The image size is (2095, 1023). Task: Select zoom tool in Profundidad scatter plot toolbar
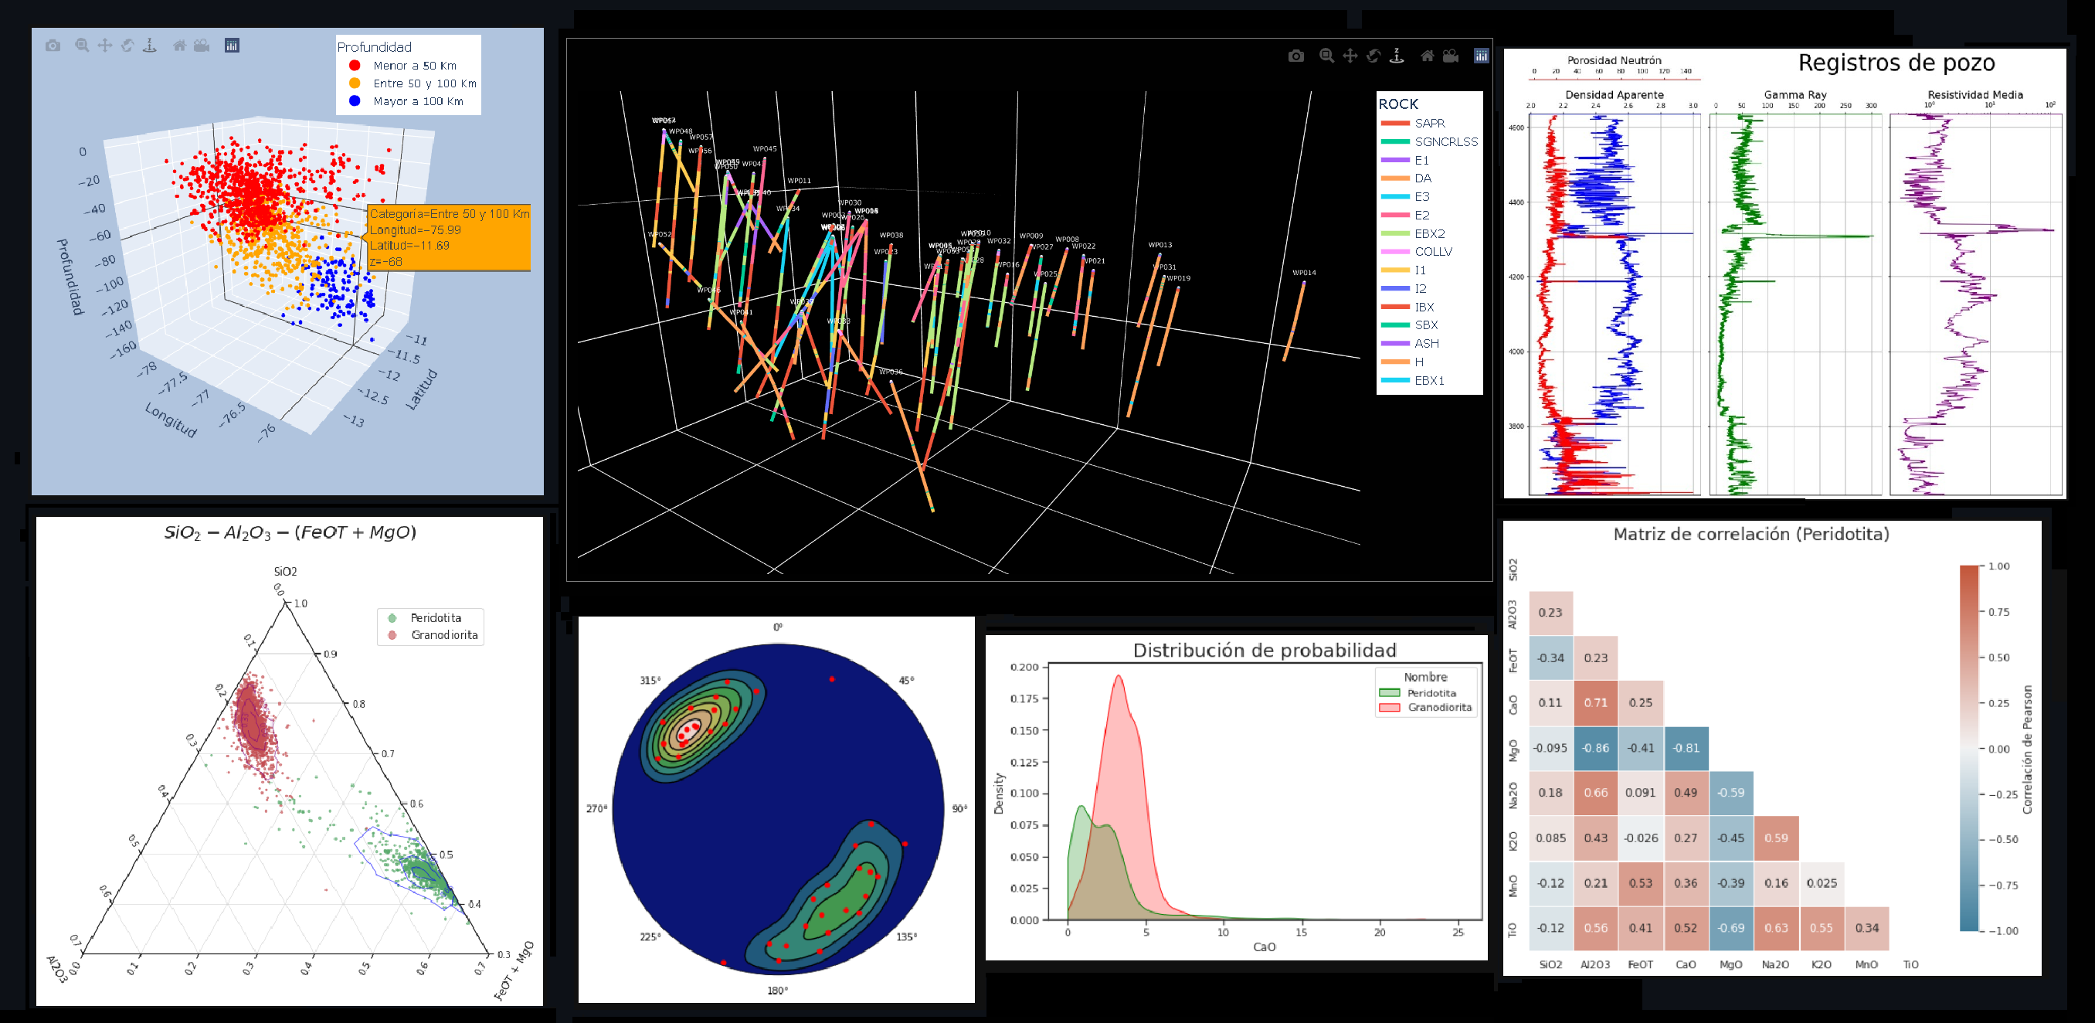click(x=82, y=46)
